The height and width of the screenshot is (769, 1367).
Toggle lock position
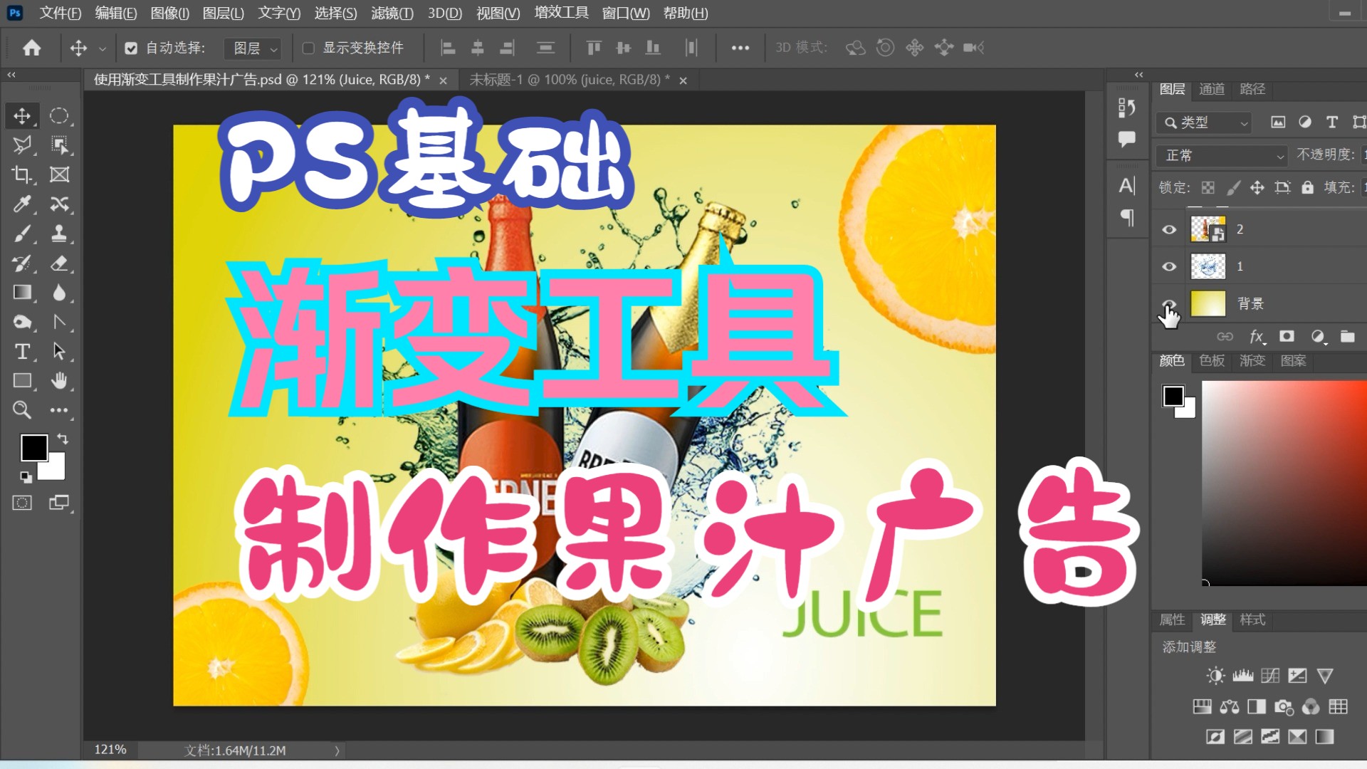point(1257,188)
